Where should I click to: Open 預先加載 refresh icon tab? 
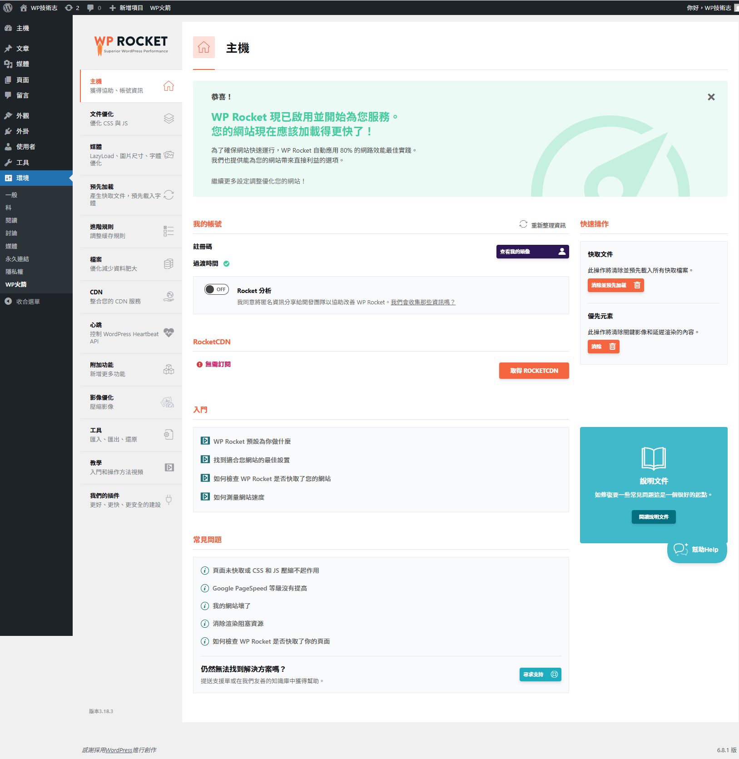tap(169, 195)
